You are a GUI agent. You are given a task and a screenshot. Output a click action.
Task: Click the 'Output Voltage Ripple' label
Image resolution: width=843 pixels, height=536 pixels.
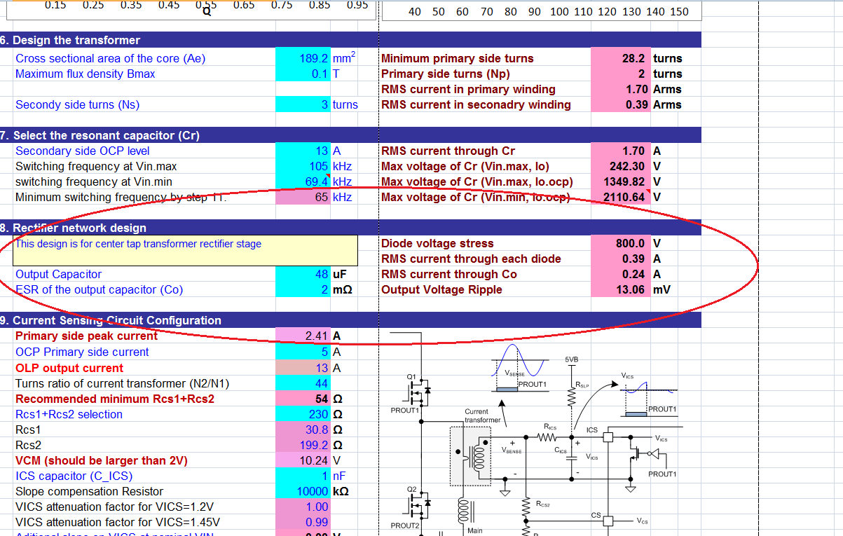click(441, 290)
